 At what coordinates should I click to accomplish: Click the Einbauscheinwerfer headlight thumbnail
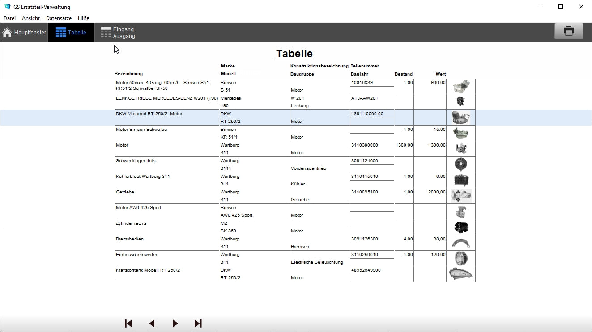(x=460, y=258)
